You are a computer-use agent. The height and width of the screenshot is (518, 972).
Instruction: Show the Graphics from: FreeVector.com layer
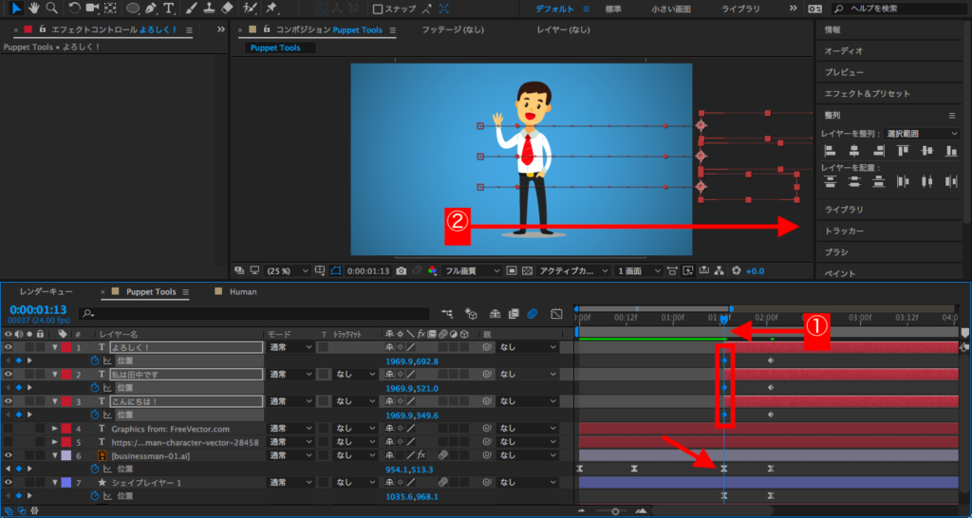coord(9,429)
